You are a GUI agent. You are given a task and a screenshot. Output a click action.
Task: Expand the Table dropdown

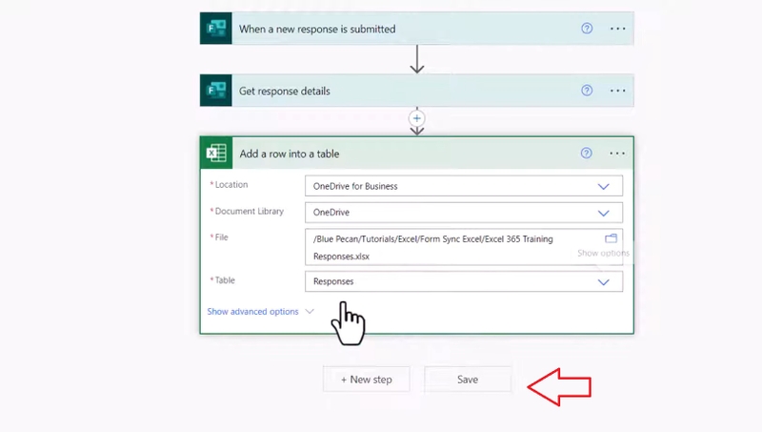(x=603, y=282)
